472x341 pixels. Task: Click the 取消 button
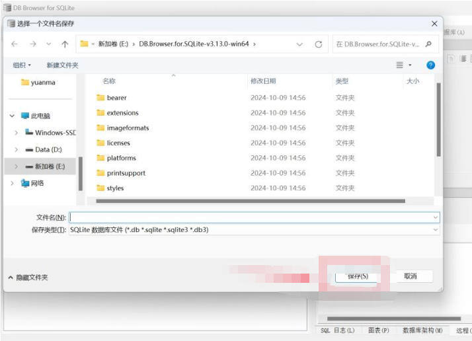(x=410, y=276)
